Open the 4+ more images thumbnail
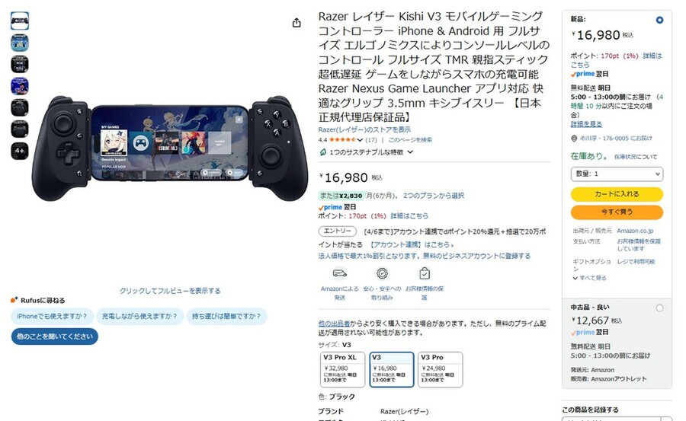This screenshot has height=421, width=686. (20, 151)
